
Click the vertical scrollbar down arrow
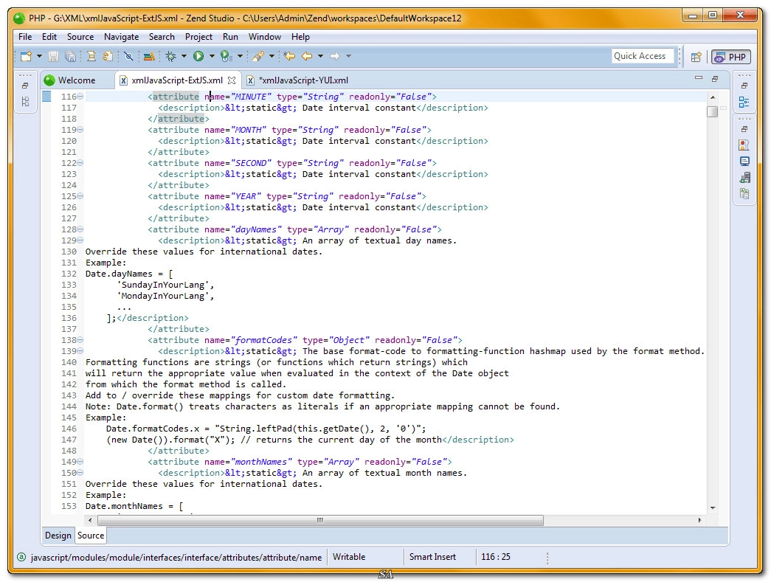click(x=713, y=507)
